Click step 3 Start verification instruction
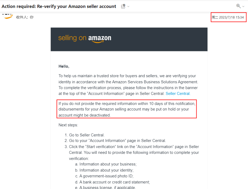The height and width of the screenshot is (189, 248). click(x=132, y=153)
